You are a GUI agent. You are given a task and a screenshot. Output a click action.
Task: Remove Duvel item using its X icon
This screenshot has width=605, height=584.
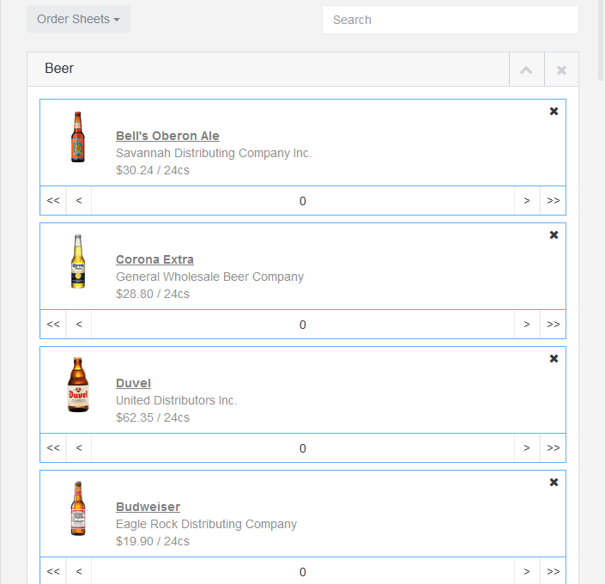(554, 359)
